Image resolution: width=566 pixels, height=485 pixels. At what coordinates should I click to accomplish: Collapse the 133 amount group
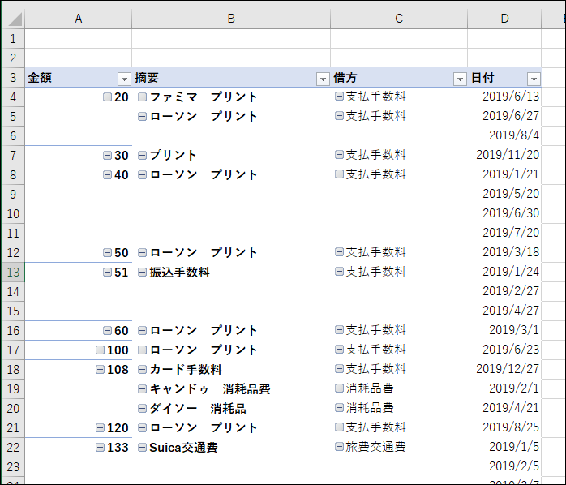click(x=101, y=448)
